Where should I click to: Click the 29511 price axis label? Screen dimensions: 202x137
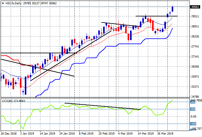point(195,16)
